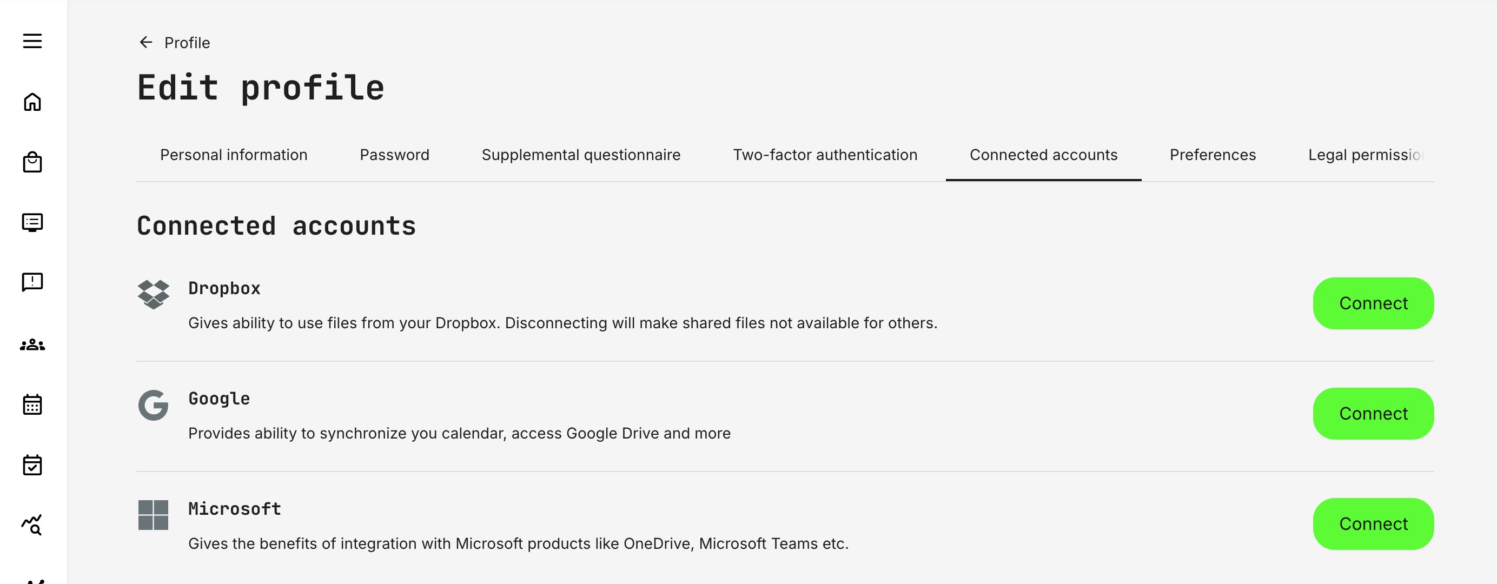Switch to the Personal information tab

(234, 155)
